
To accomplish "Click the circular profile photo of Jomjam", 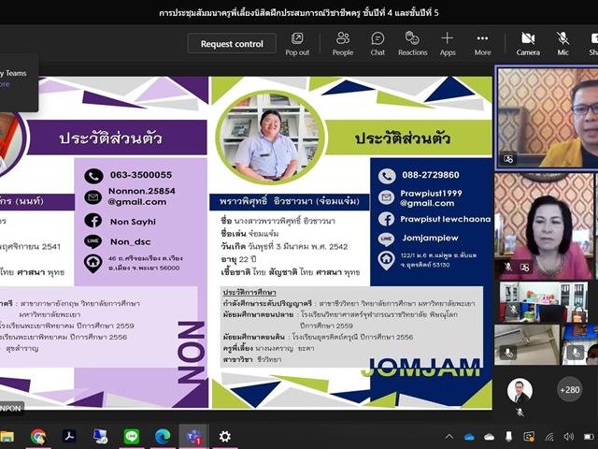I will coord(269,138).
